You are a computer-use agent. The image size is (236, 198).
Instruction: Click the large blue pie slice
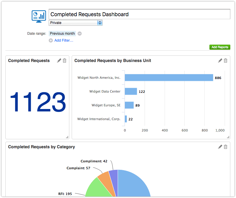pos(132,184)
